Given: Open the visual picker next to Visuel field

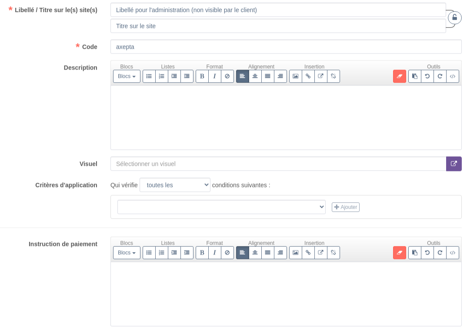Looking at the screenshot, I should click(454, 164).
